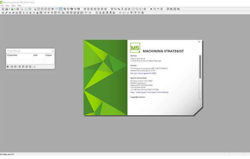The image size is (250, 159).
Task: Click the Process Name column header
Action: coord(19,55)
